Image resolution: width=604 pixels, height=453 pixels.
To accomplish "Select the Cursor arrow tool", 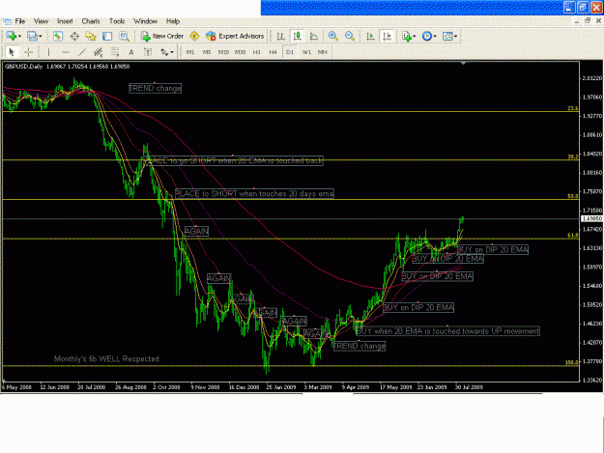I will (12, 52).
